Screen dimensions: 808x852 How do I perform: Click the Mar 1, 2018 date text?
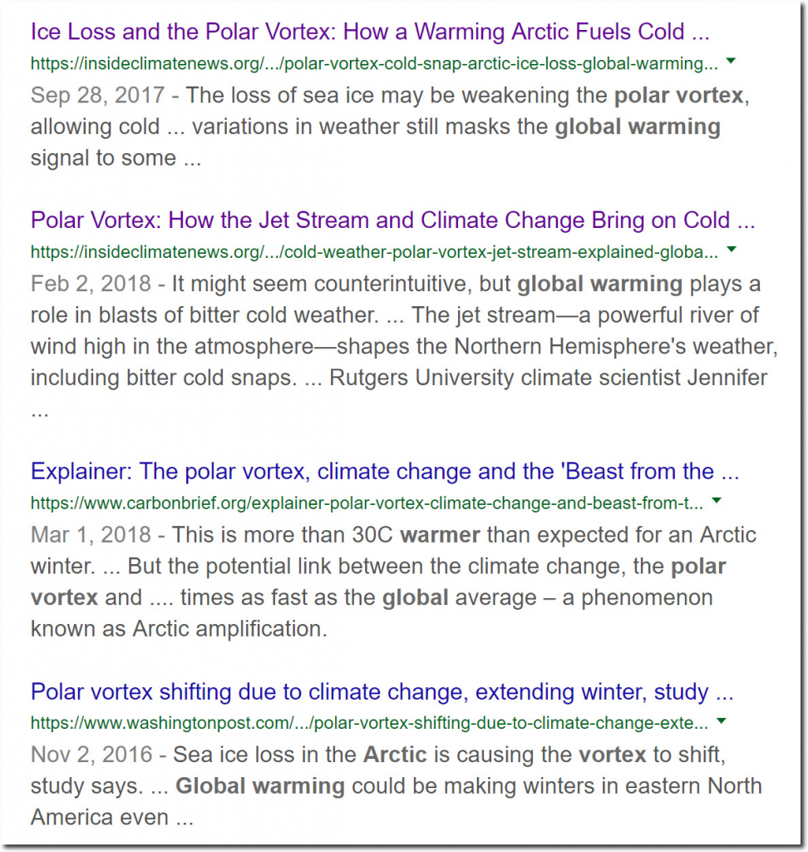click(x=91, y=535)
